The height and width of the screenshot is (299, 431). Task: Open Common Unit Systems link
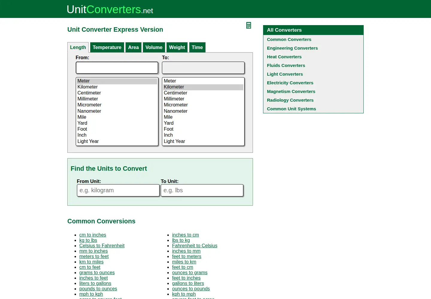pyautogui.click(x=292, y=109)
